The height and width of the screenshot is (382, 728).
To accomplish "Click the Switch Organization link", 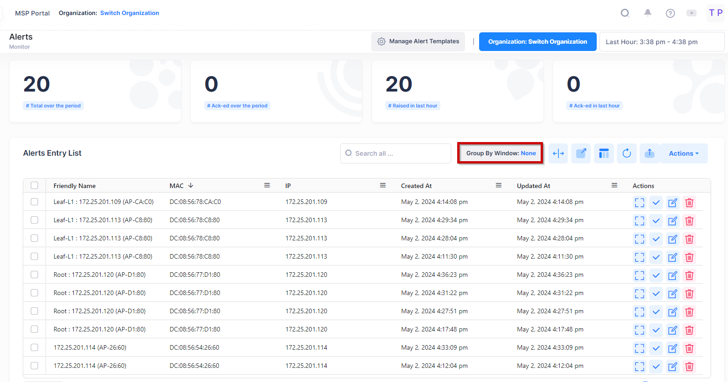I will (129, 13).
